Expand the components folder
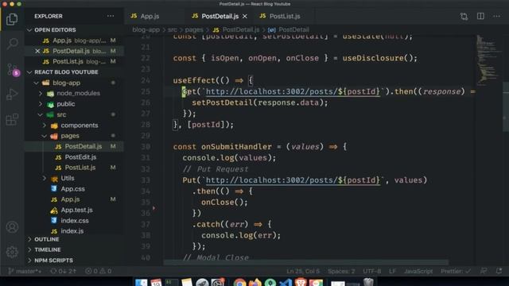 (45, 126)
